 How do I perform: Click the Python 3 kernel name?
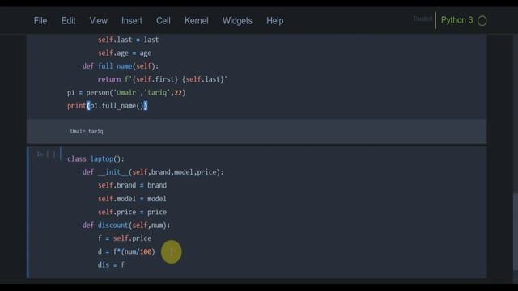(x=456, y=20)
